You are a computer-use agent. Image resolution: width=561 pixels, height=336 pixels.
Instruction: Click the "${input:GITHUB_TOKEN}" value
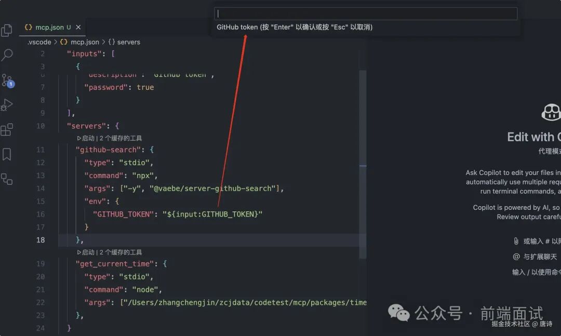tap(212, 214)
